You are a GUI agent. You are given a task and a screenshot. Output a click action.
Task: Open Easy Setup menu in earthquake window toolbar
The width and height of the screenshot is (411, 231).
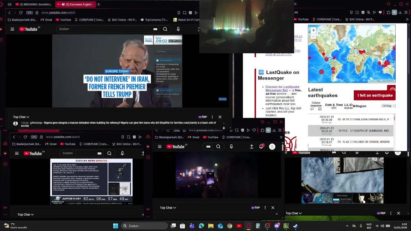[x=406, y=13]
